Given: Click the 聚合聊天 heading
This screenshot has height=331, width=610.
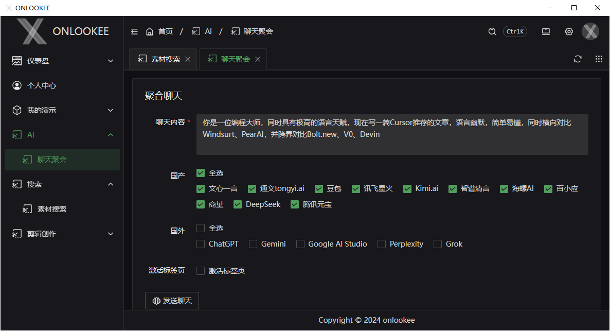Looking at the screenshot, I should point(164,96).
